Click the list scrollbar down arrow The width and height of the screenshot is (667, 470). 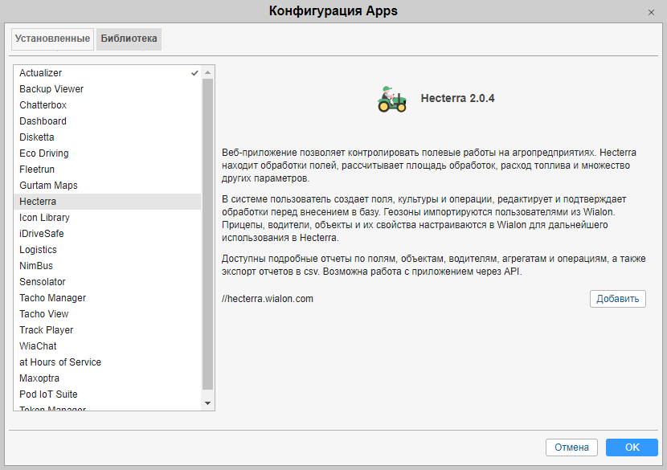pyautogui.click(x=207, y=403)
